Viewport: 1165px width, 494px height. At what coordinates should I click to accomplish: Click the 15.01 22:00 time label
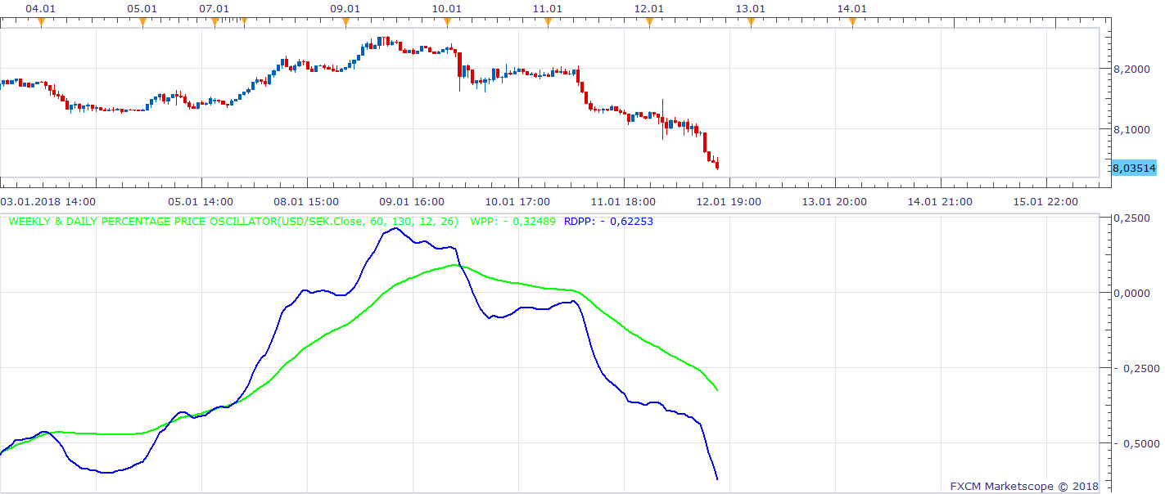(1045, 201)
